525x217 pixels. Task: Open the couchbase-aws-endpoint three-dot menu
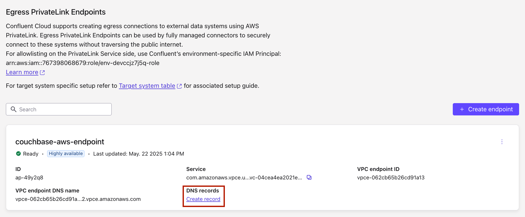click(502, 142)
